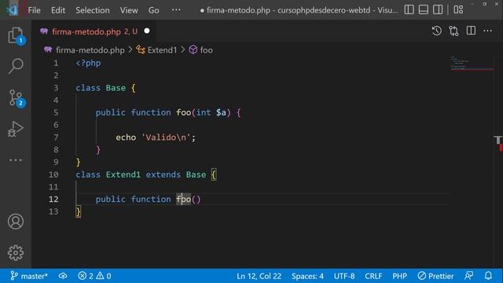Image resolution: width=503 pixels, height=283 pixels.
Task: Change indentation via Spaces: 4
Action: pos(307,276)
